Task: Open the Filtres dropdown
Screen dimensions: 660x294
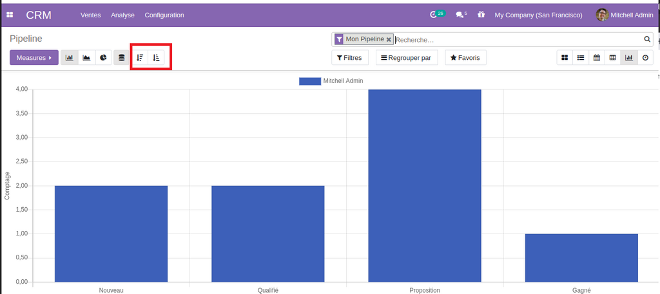Action: (349, 58)
